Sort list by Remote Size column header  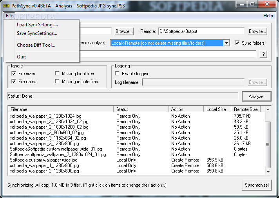(246, 109)
